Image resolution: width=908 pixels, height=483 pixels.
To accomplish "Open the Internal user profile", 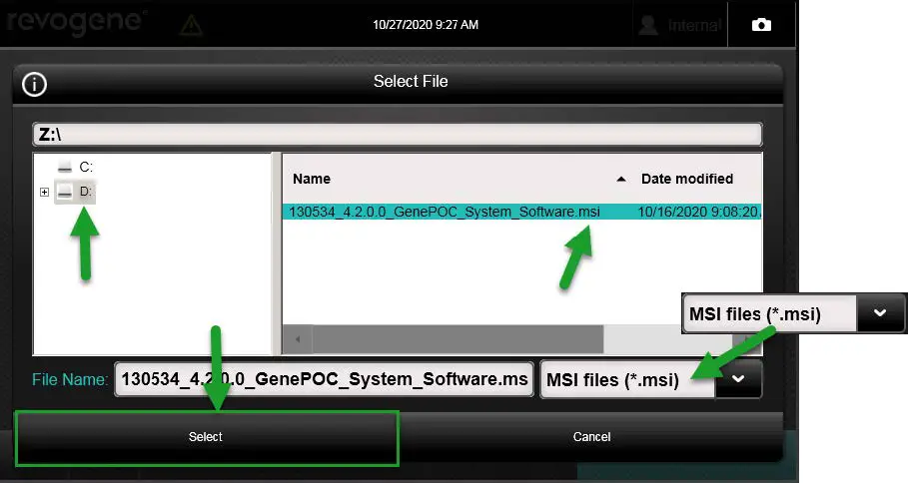I will tap(680, 25).
